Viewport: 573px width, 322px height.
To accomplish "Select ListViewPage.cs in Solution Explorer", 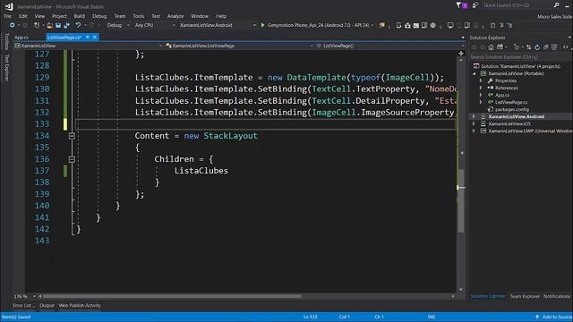I will (511, 102).
